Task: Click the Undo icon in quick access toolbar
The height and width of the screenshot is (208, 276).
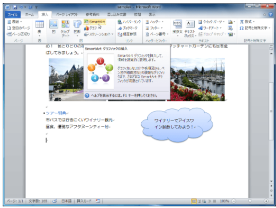Action: click(21, 7)
